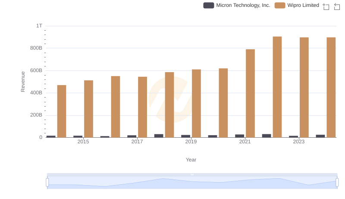The width and height of the screenshot is (345, 199).
Task: Click the 2017 x-axis label
Action: tap(137, 142)
